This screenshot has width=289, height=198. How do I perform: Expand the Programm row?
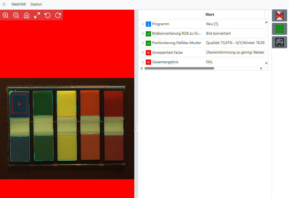click(x=143, y=24)
